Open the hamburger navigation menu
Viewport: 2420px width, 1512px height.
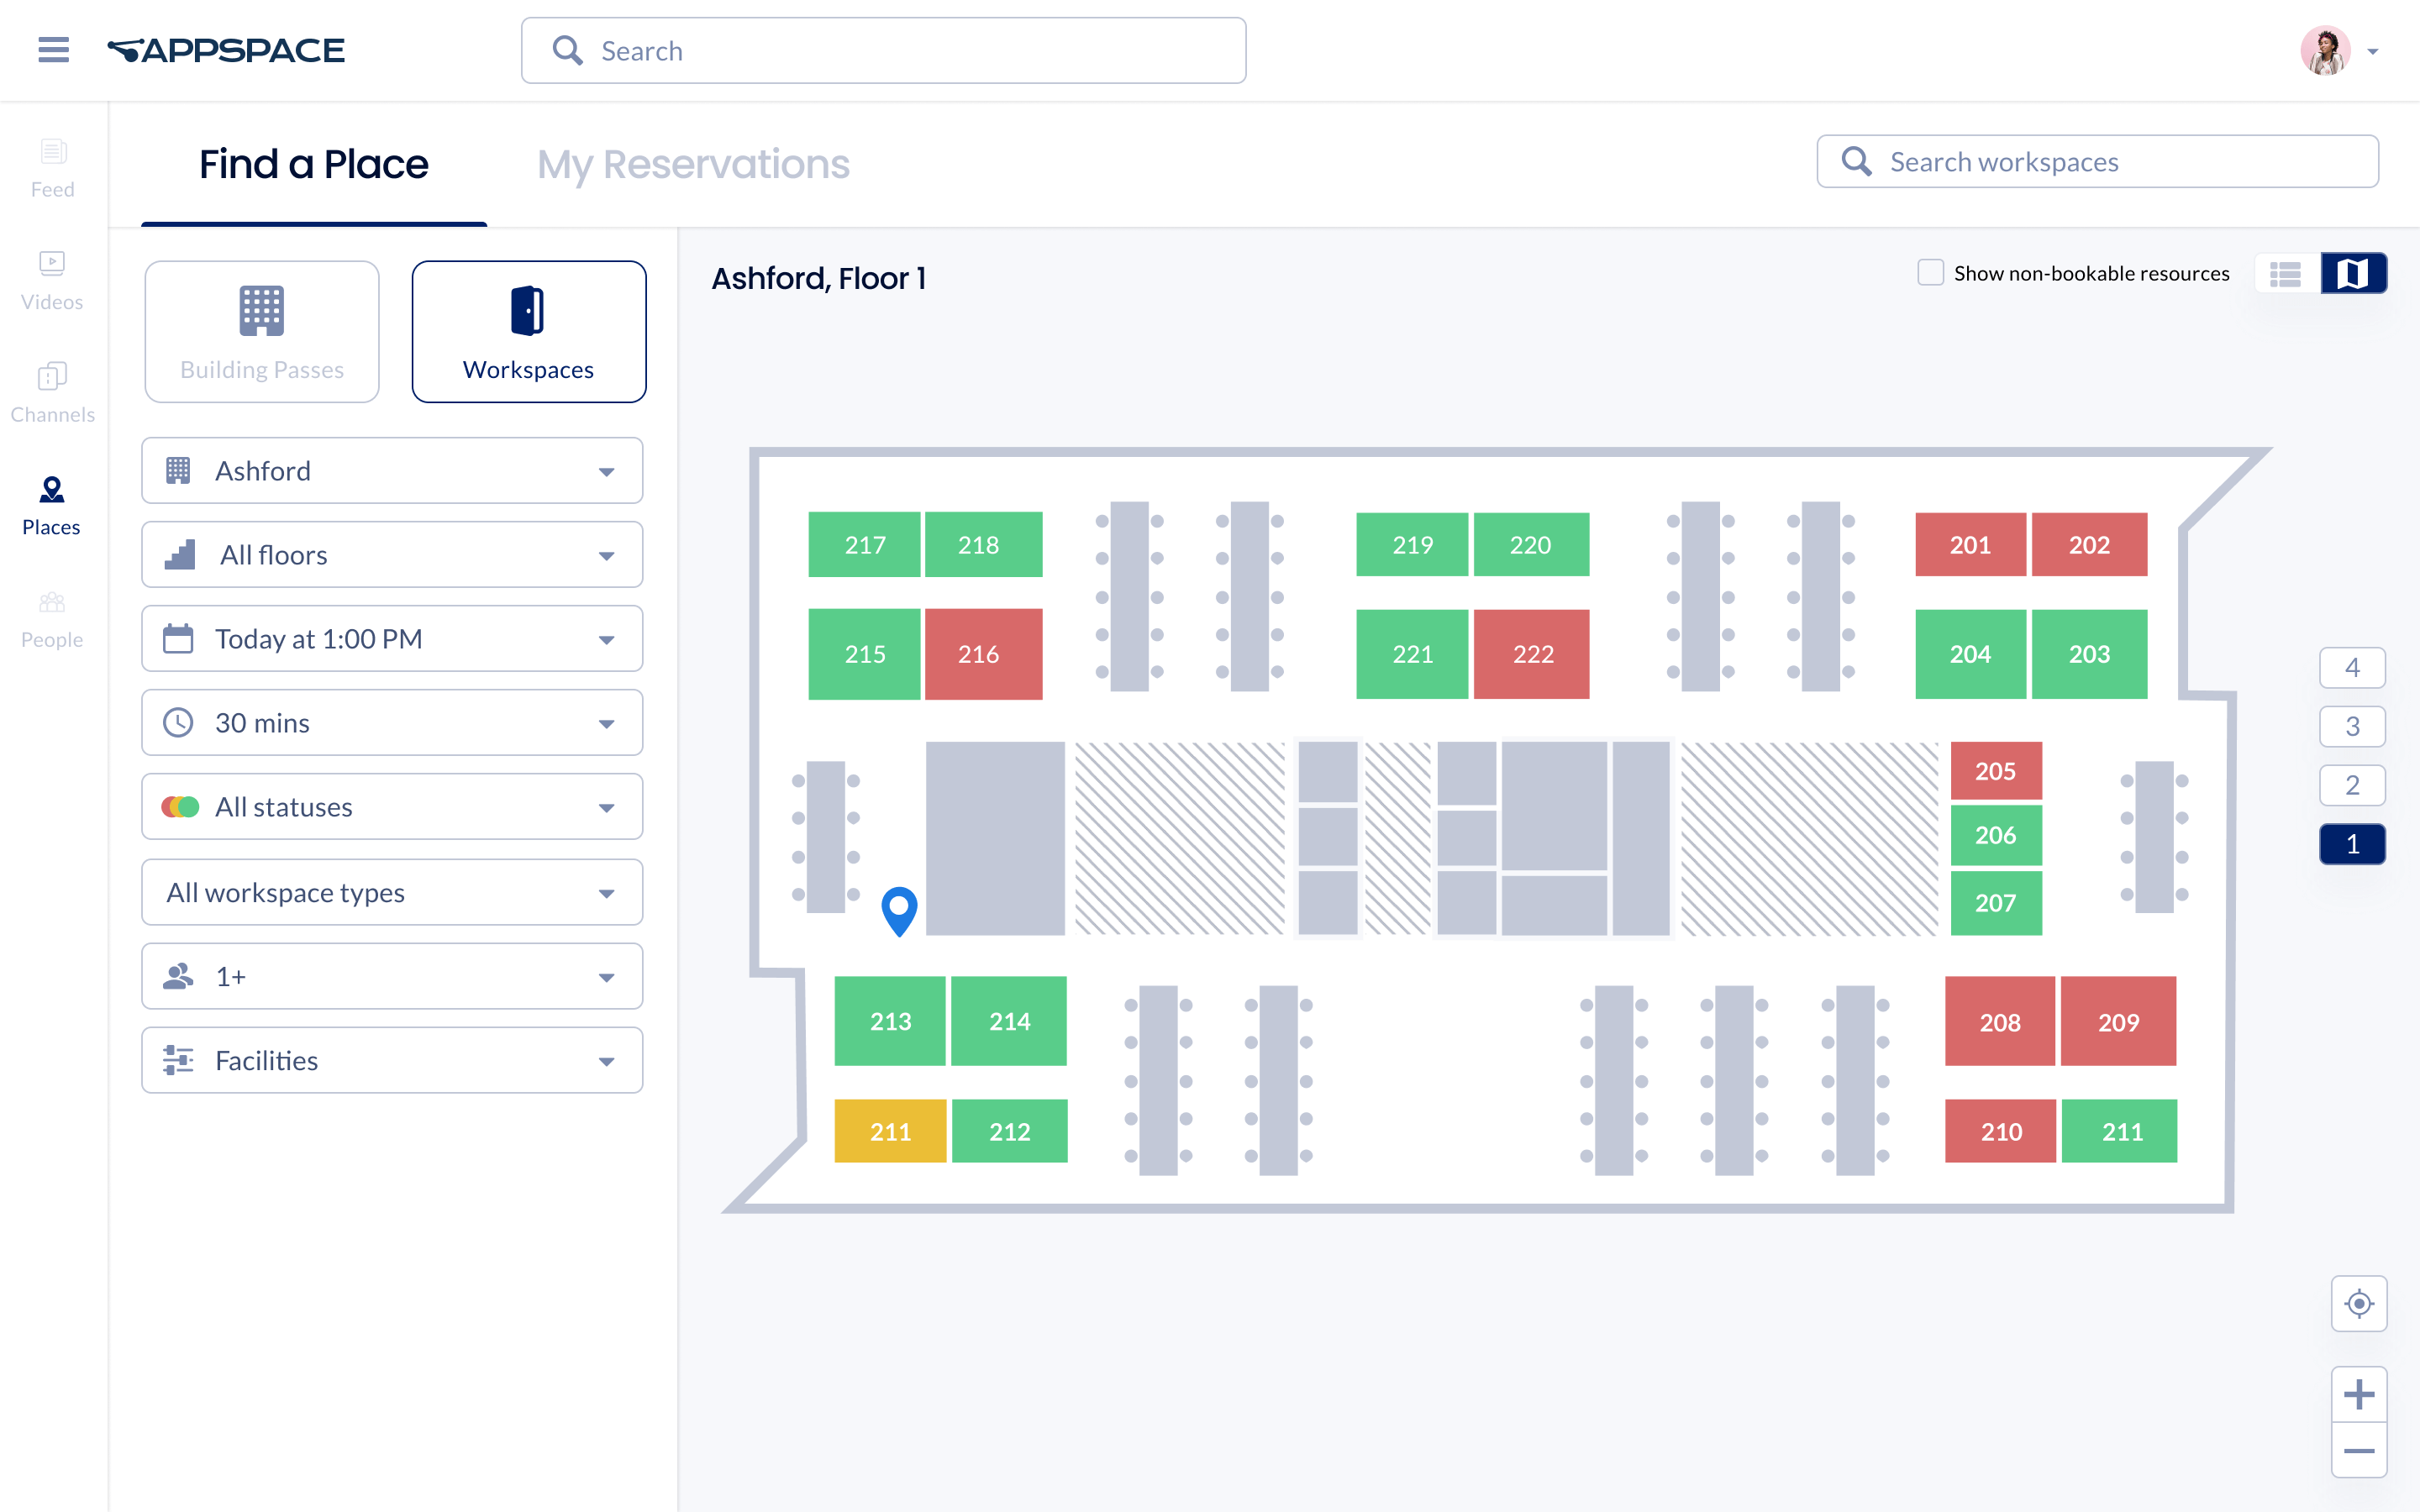pos(53,50)
